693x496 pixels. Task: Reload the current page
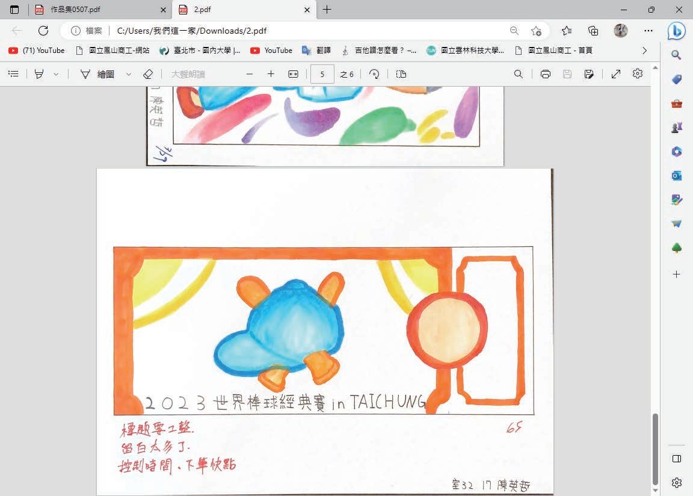coord(43,31)
